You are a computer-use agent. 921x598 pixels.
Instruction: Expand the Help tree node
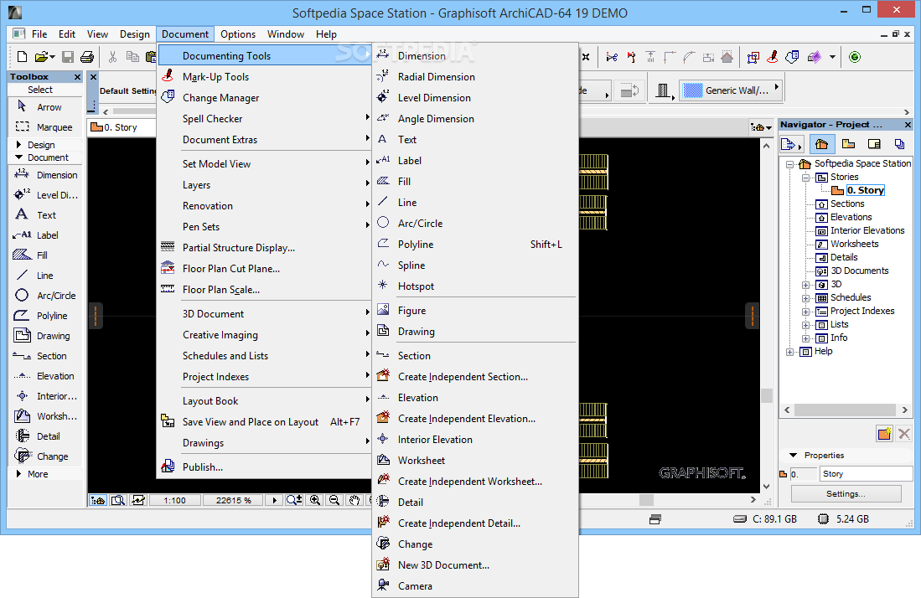790,352
